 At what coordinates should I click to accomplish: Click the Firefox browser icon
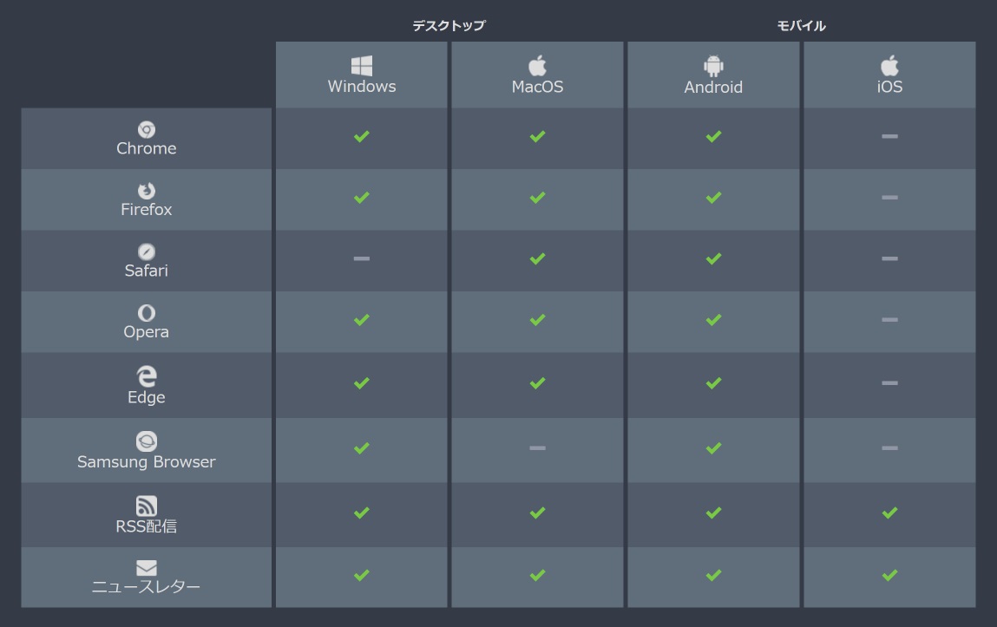147,191
